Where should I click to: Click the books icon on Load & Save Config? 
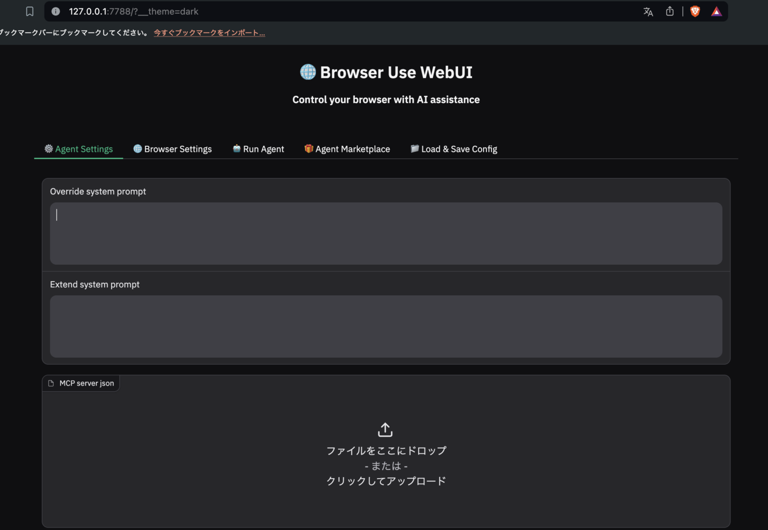pyautogui.click(x=414, y=148)
